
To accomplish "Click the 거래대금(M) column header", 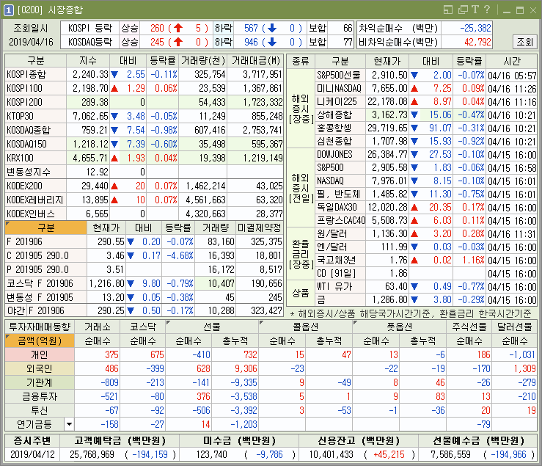I will 255,60.
